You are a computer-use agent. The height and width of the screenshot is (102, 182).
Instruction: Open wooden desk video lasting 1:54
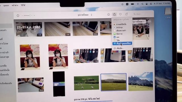[x=57, y=29]
